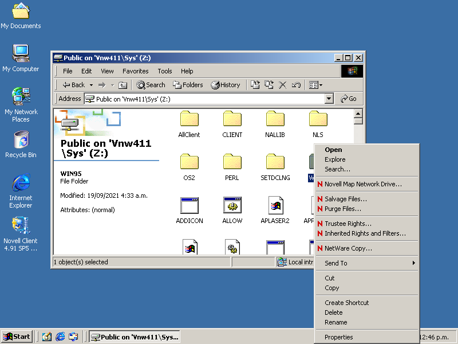This screenshot has height=344, width=458.
Task: Toggle the Folders pane button
Action: click(188, 85)
